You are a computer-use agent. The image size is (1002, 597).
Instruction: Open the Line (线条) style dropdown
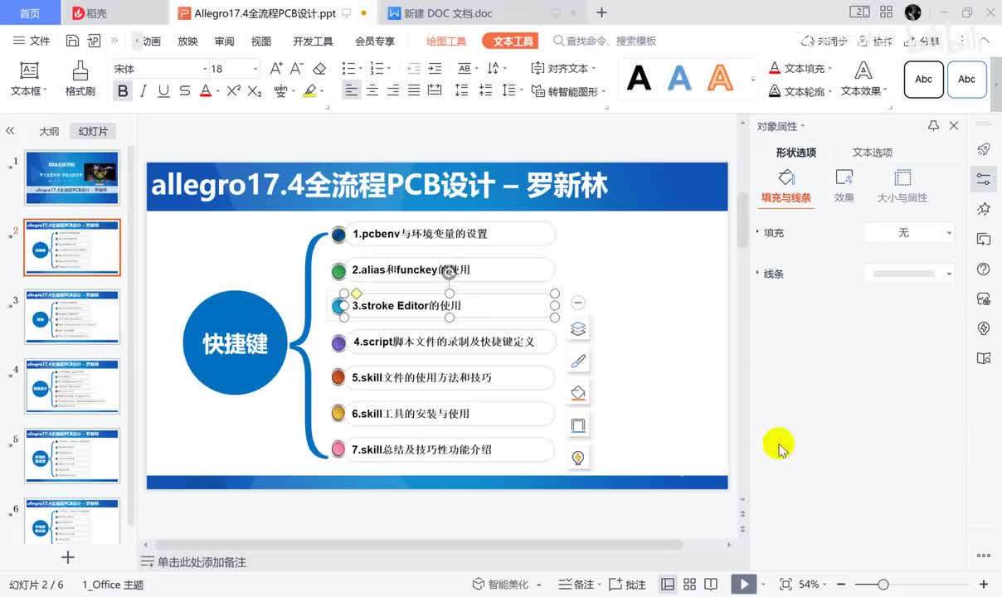909,274
